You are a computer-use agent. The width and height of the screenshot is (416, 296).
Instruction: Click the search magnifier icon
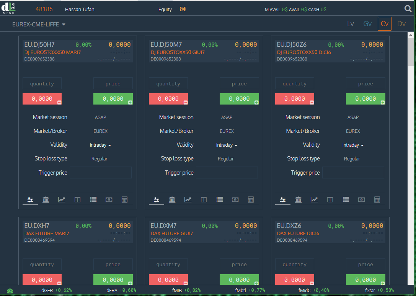[x=408, y=9]
